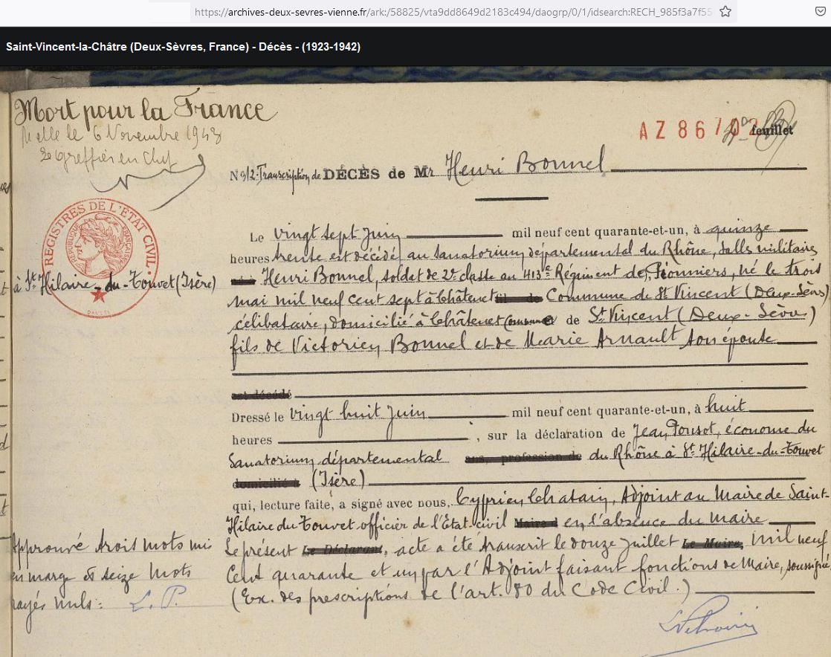Click the date 'Vingt sept Juin'

[x=336, y=233]
